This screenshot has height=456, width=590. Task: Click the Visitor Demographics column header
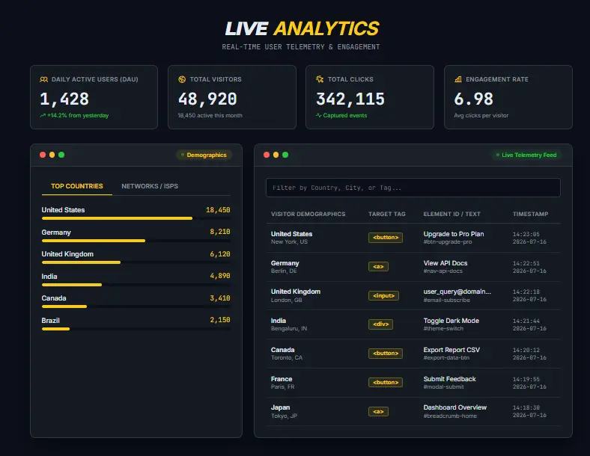tap(308, 214)
